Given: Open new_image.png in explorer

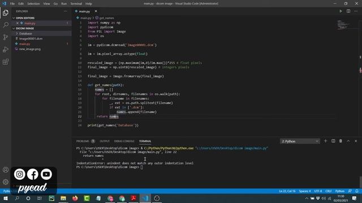Looking at the screenshot, I should pyautogui.click(x=30, y=49).
